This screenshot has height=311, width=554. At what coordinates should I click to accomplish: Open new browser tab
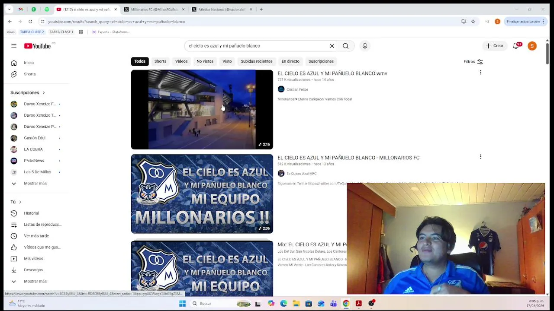[261, 9]
